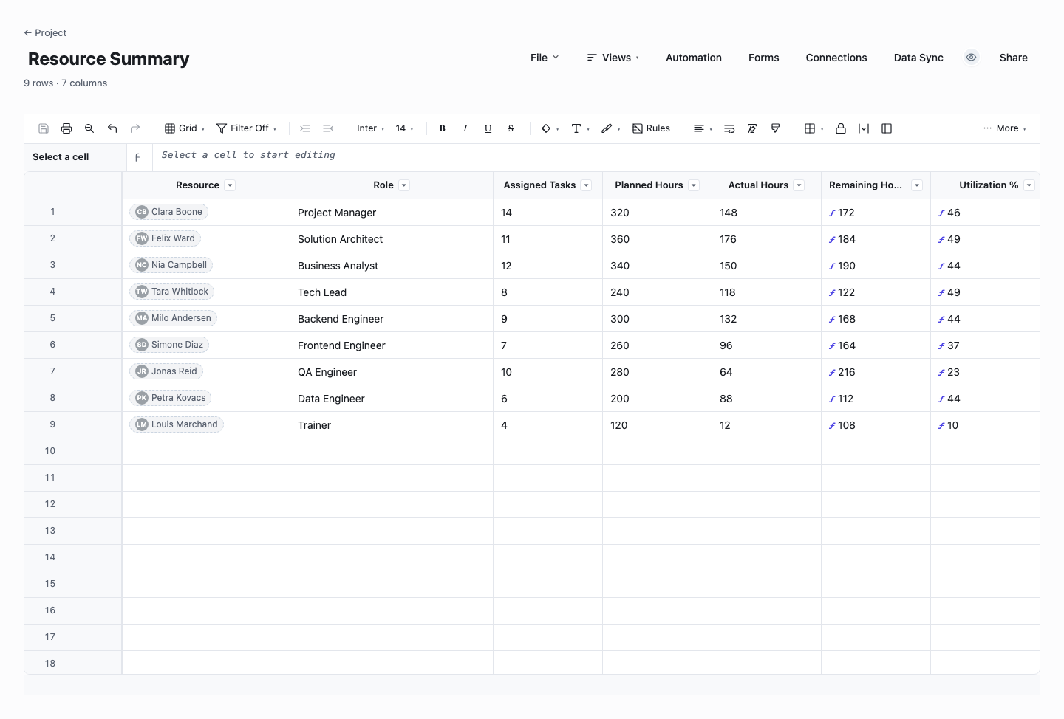Open the Data Sync menu item
Screen dimensions: 1064x719
tap(918, 58)
